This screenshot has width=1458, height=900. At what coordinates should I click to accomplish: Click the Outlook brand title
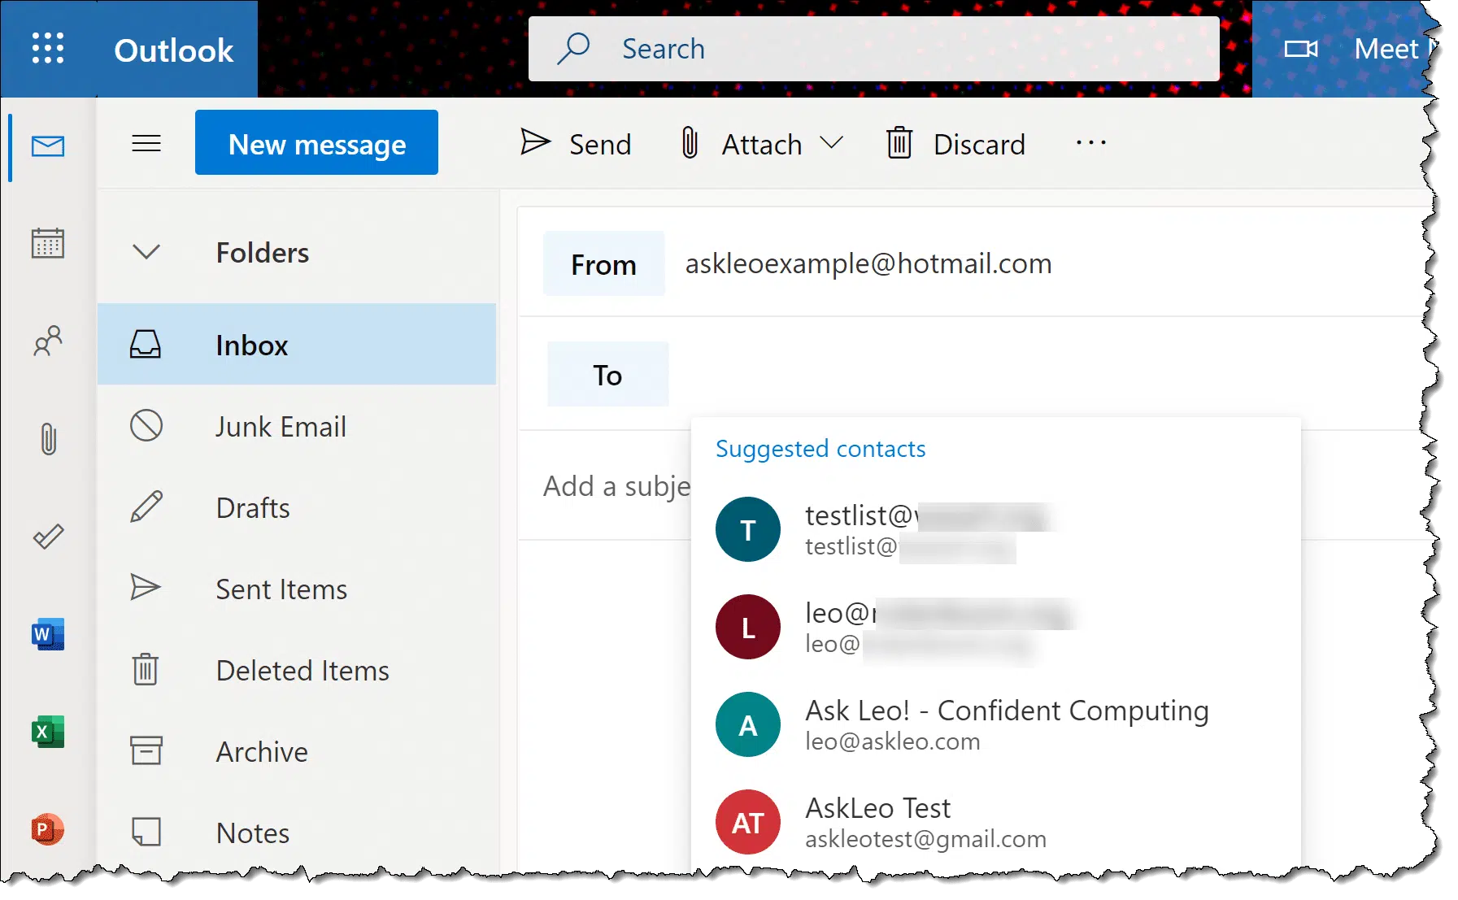[174, 50]
